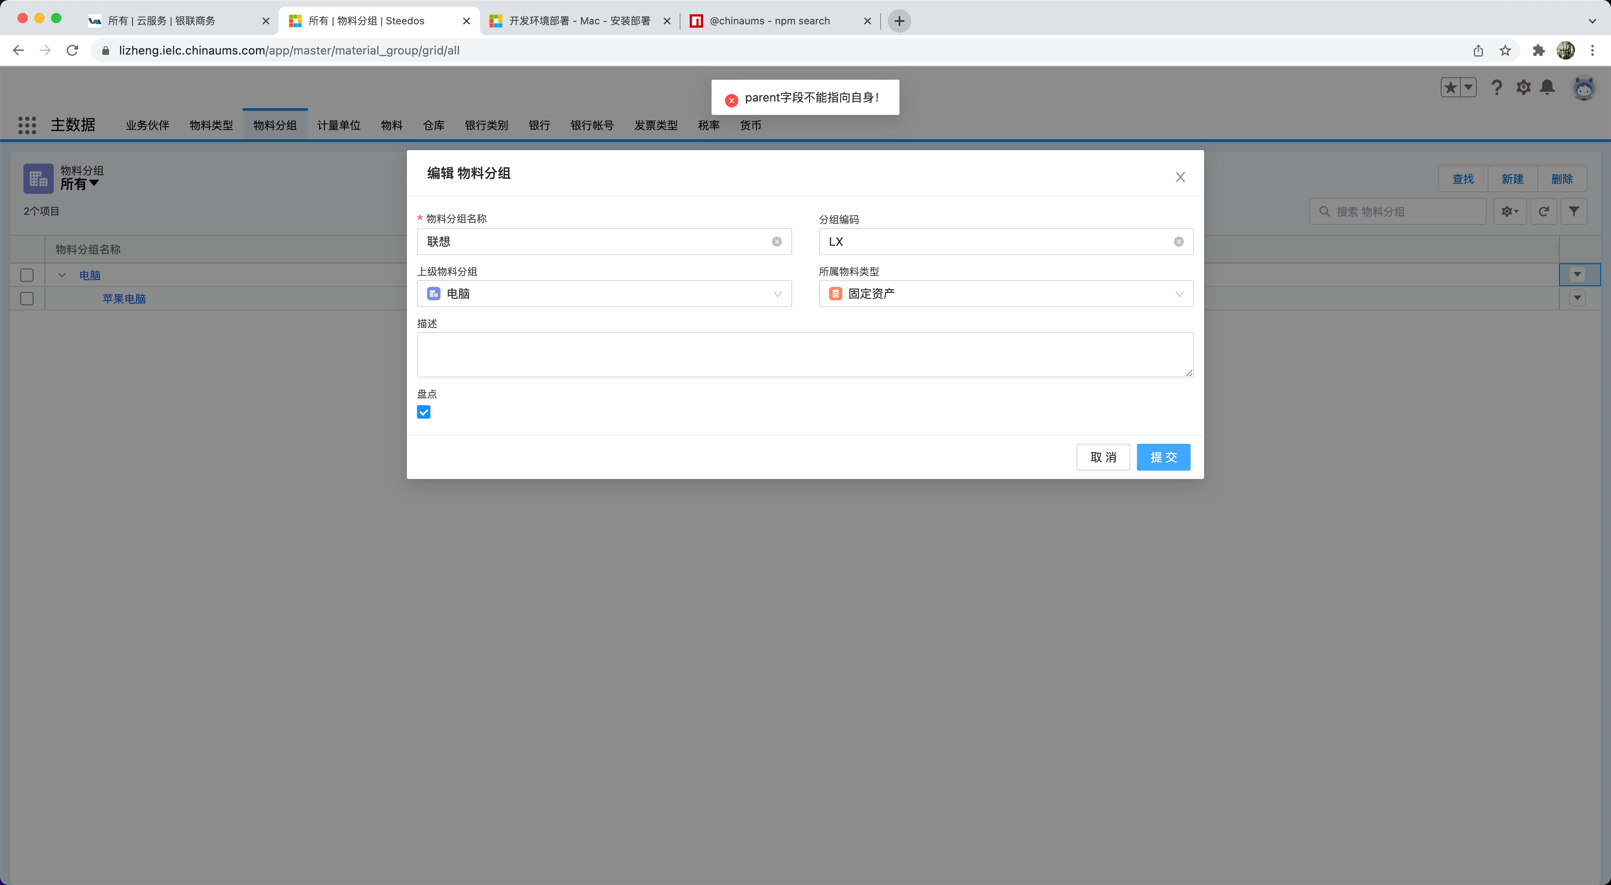
Task: Select the 电脑 row checkbox
Action: [x=27, y=275]
